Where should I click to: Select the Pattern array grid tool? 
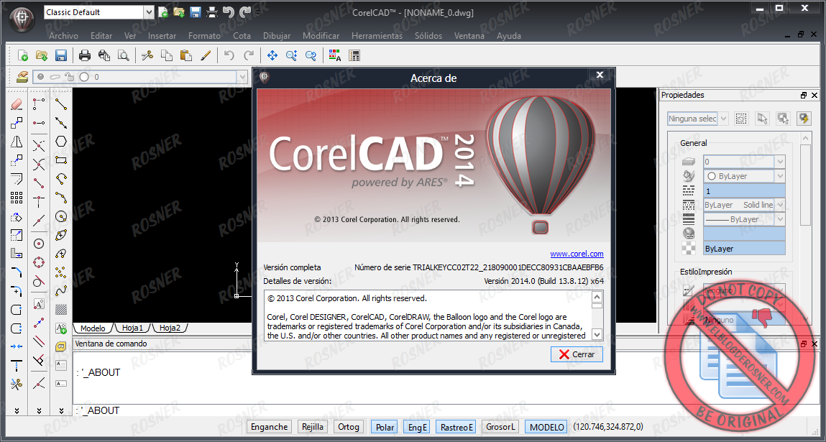(x=17, y=198)
